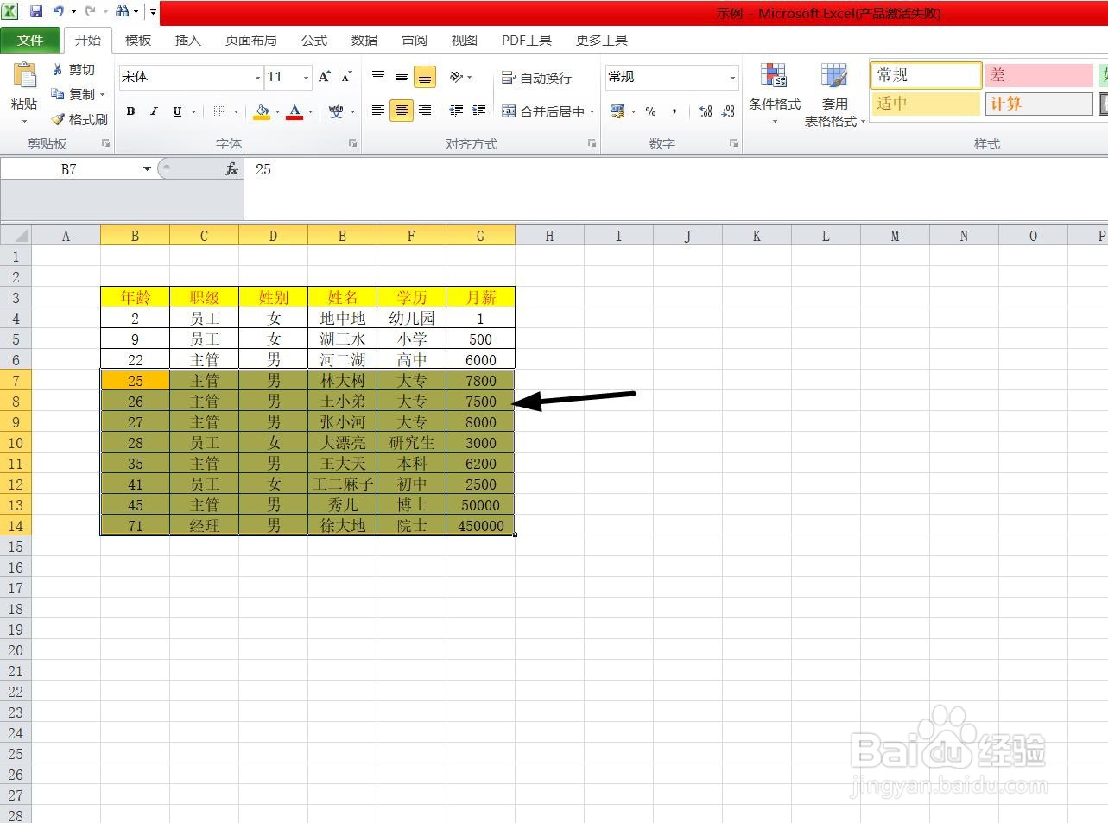This screenshot has height=823, width=1108.
Task: Select column H header
Action: (549, 235)
